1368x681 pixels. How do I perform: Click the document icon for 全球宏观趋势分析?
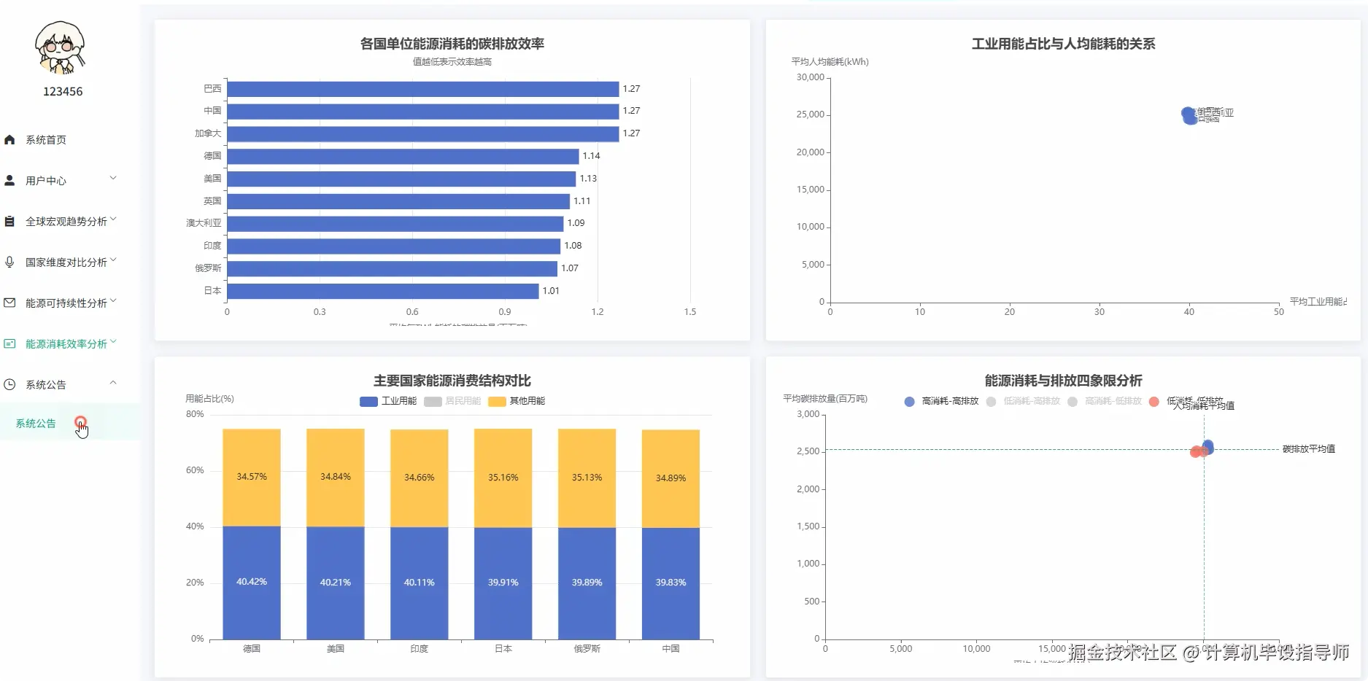pyautogui.click(x=10, y=220)
